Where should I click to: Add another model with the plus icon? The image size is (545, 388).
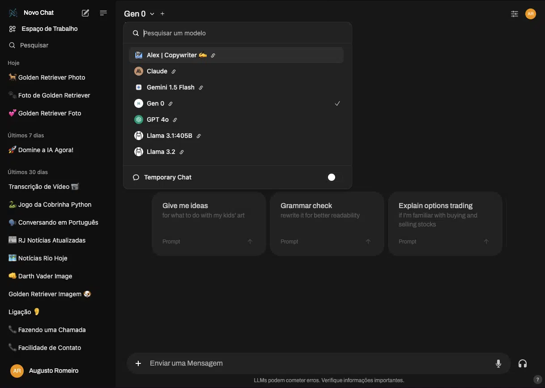[162, 14]
